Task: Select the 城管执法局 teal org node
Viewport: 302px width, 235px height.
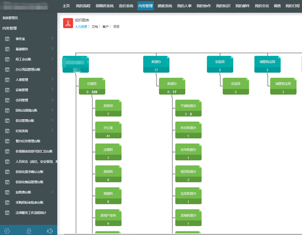Action: click(x=267, y=64)
